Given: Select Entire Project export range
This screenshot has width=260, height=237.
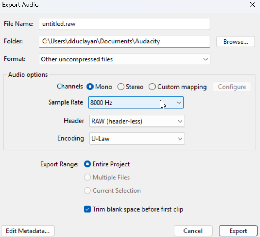Looking at the screenshot, I should tap(87, 164).
